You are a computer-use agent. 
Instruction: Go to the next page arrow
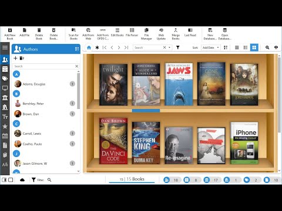pos(119,47)
